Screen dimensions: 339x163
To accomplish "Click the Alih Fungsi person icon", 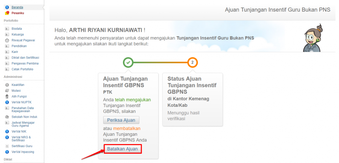I will coord(7,97).
